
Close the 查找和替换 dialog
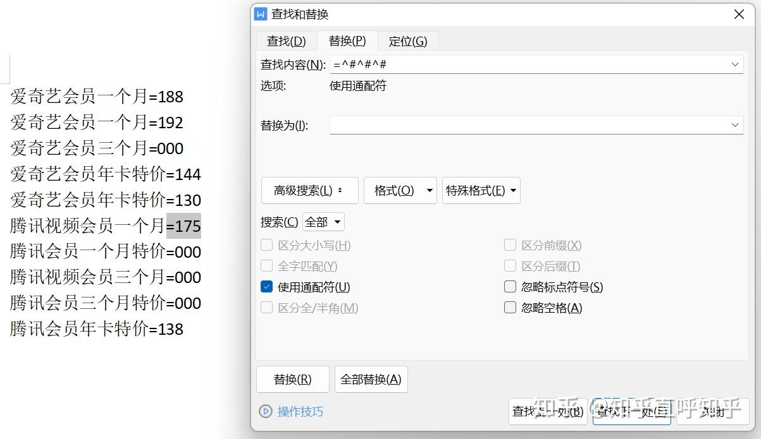(x=739, y=14)
